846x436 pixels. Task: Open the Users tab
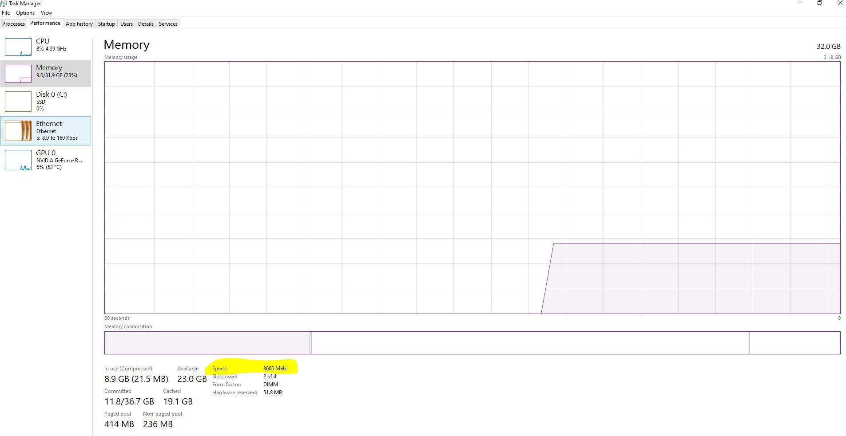pos(127,24)
